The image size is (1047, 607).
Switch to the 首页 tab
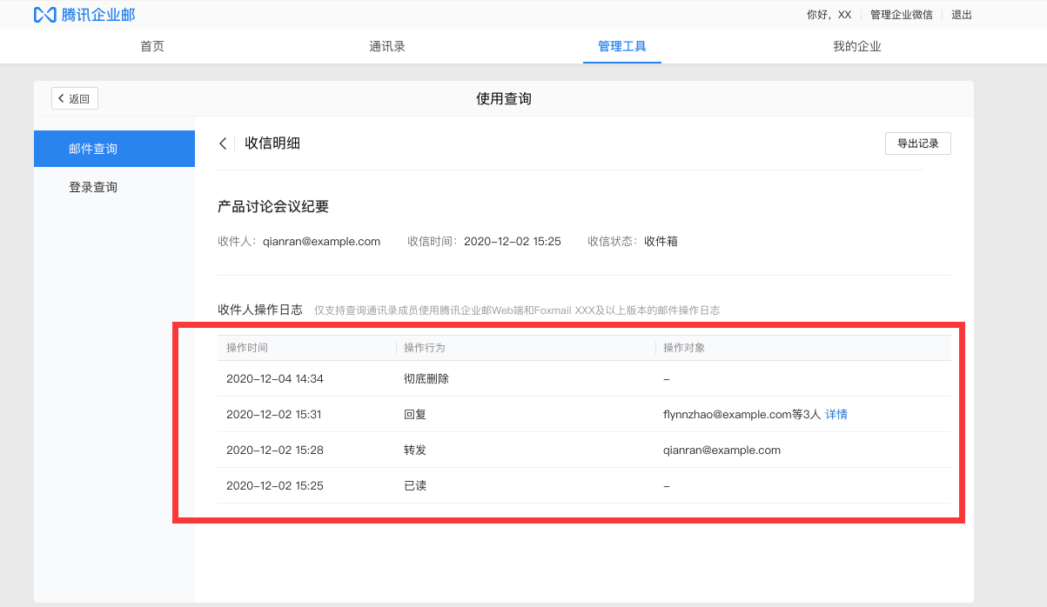tap(151, 45)
